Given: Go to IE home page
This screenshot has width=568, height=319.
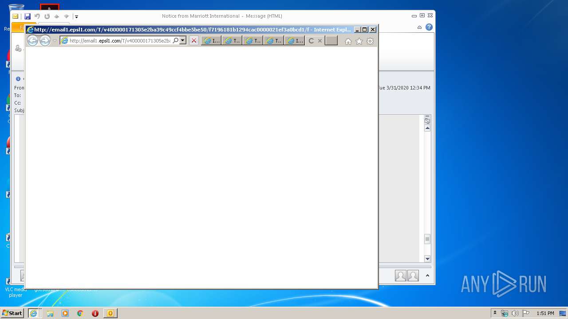Looking at the screenshot, I should [x=348, y=41].
